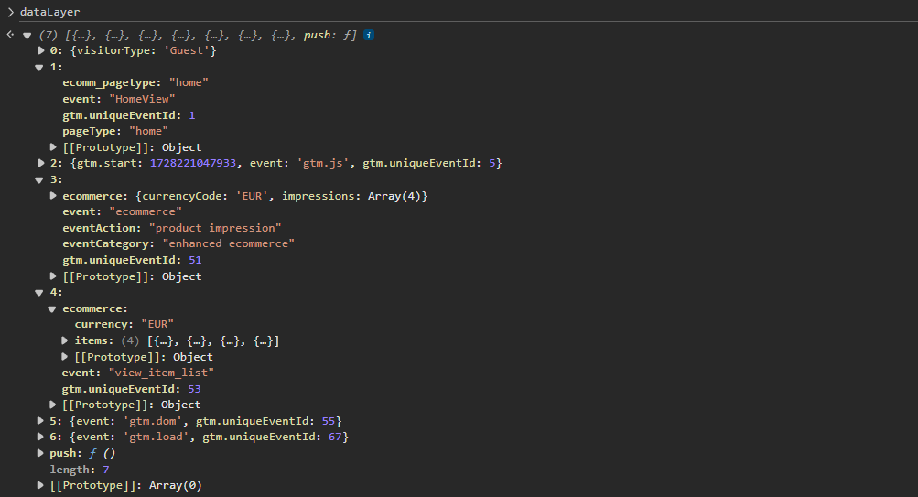This screenshot has height=497, width=918.
Task: Expand the Prototype Array(0) entry
Action: tap(41, 485)
